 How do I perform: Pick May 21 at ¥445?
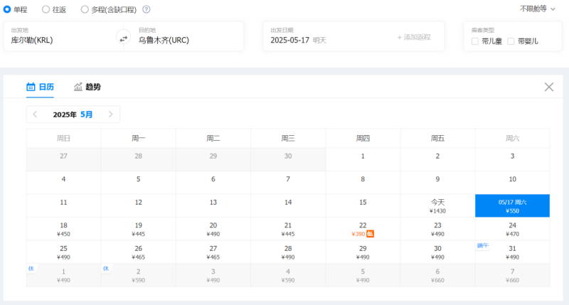288,229
